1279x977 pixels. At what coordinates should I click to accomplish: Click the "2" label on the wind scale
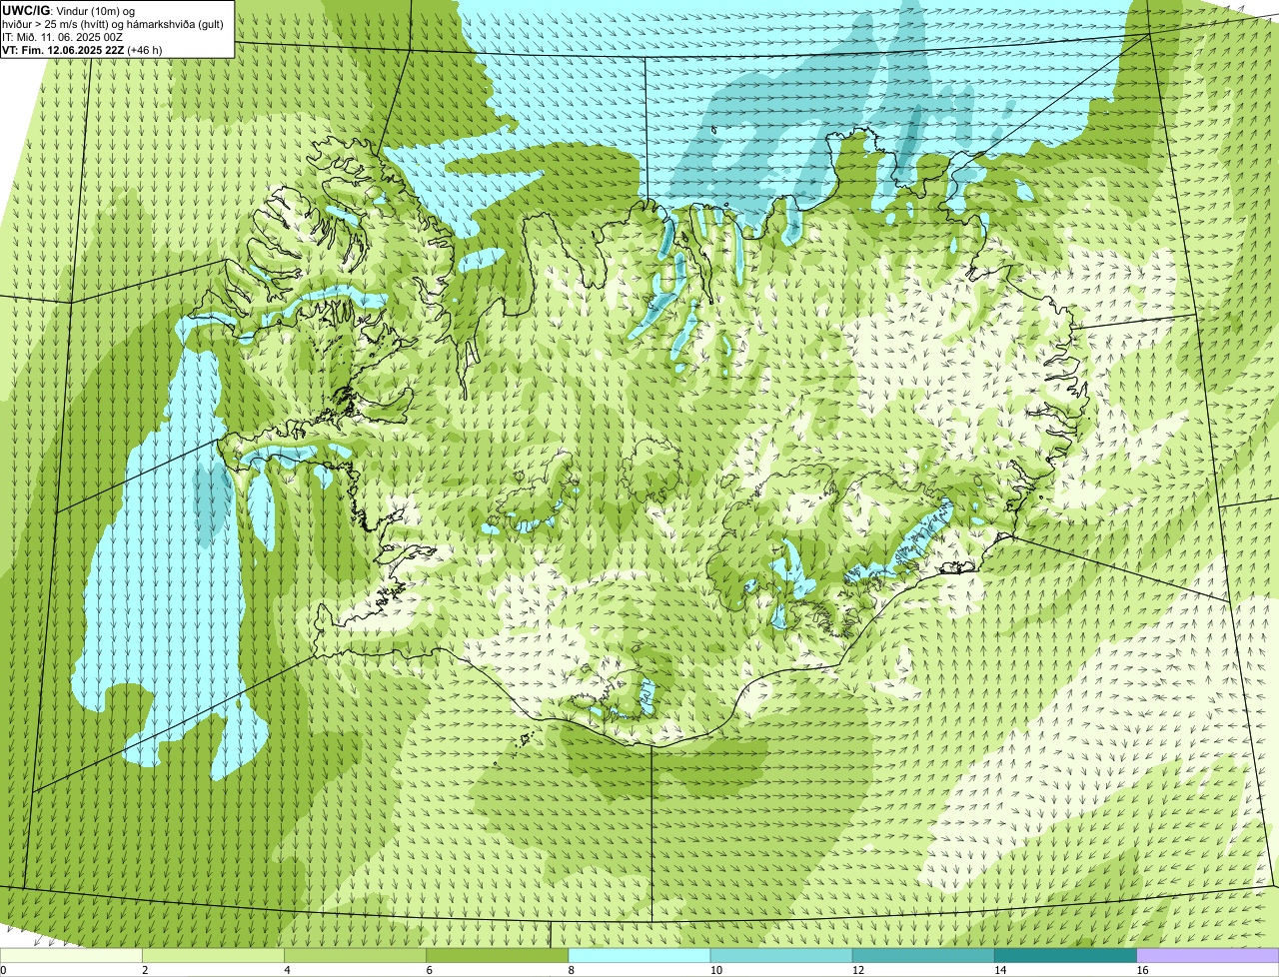(x=146, y=970)
